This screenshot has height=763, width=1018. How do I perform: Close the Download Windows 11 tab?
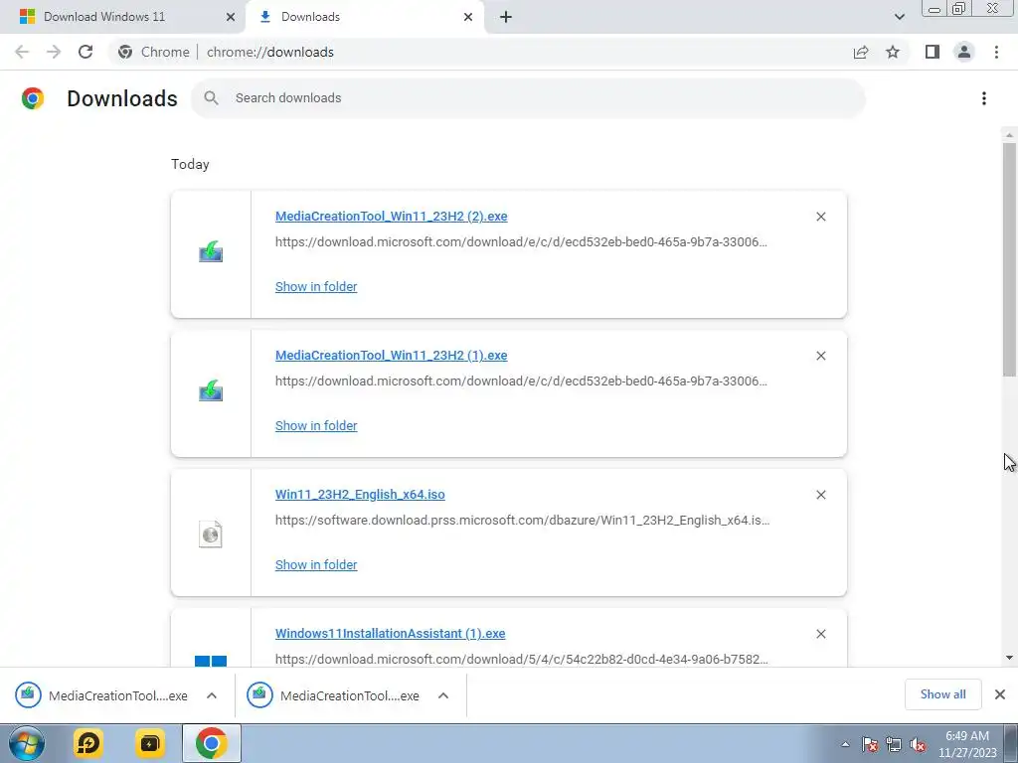coord(231,17)
